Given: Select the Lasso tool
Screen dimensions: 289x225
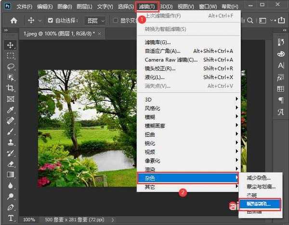Looking at the screenshot, I should (11, 67).
